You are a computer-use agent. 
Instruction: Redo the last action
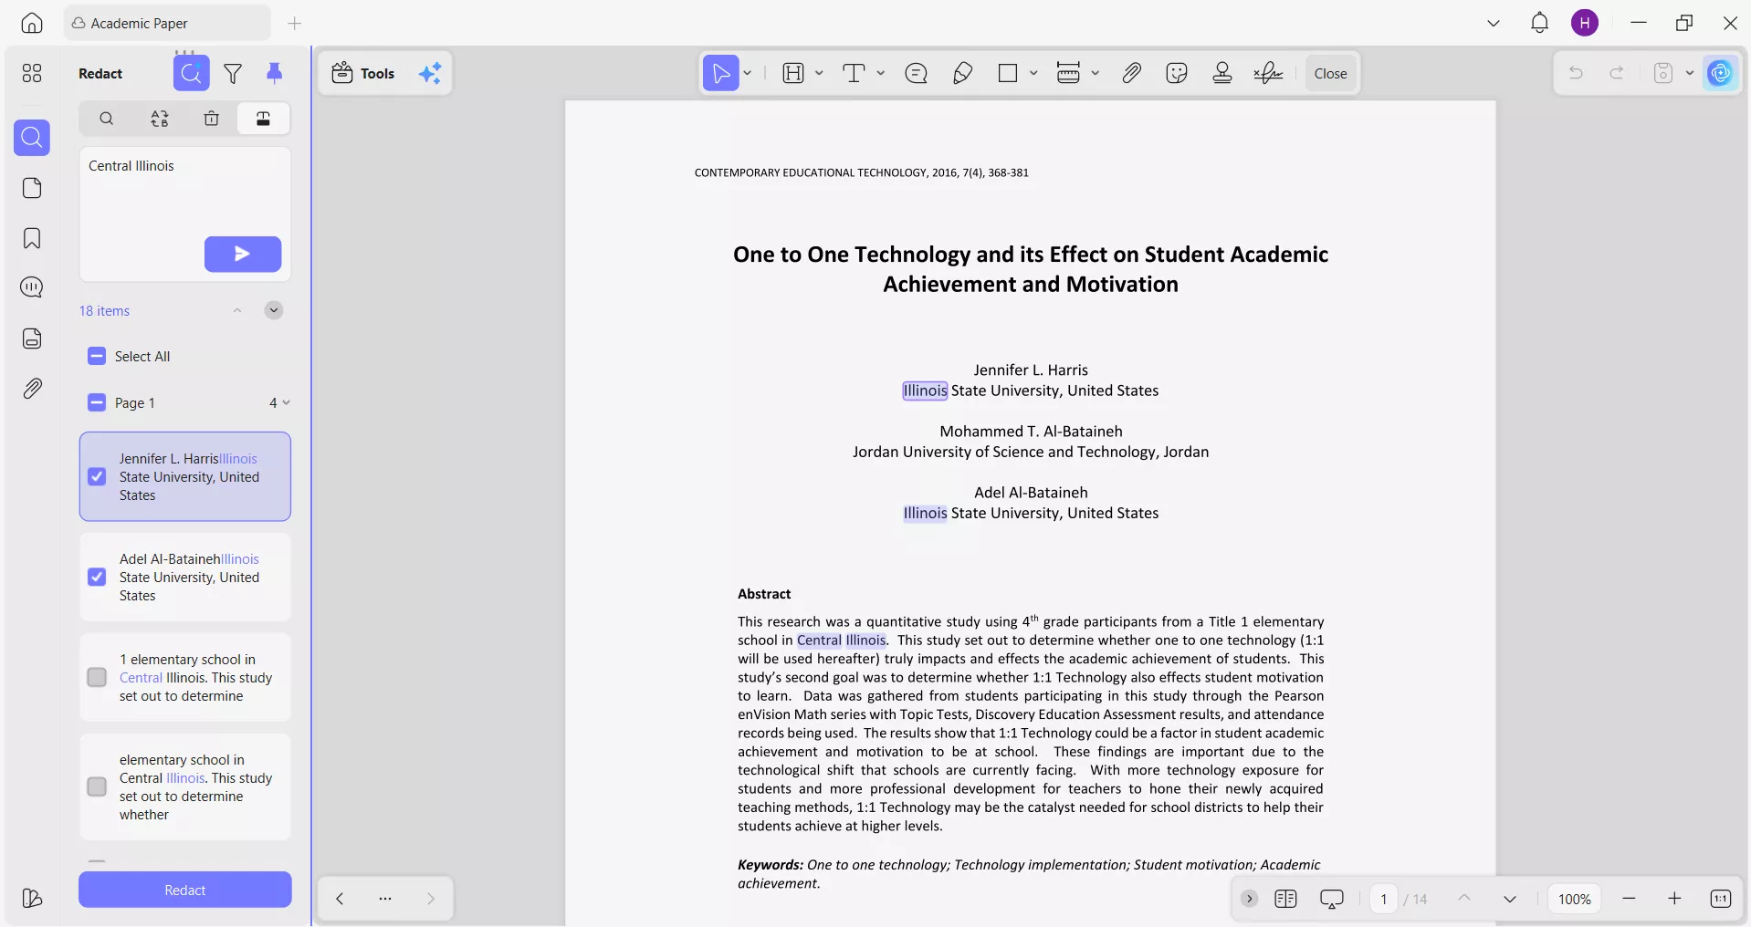pos(1617,73)
